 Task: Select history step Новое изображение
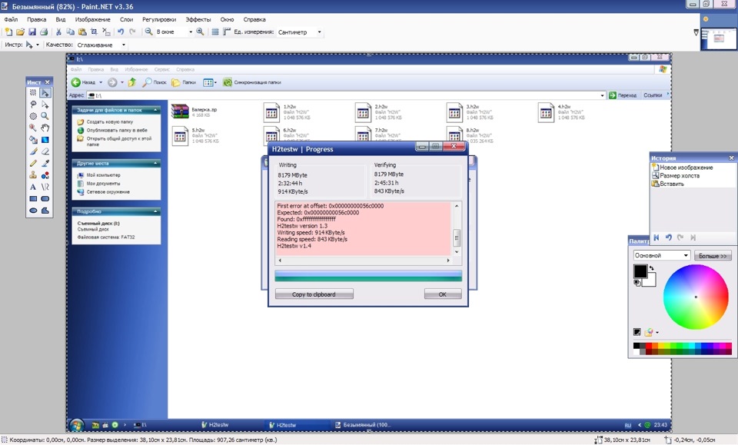[682, 168]
